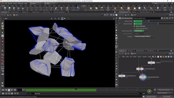Add an Area Light from shelf
The height and width of the screenshot is (98, 174).
102,8
